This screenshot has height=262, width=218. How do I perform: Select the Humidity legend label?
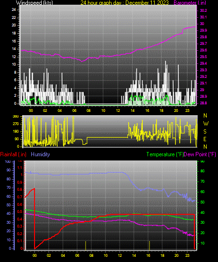(x=40, y=154)
